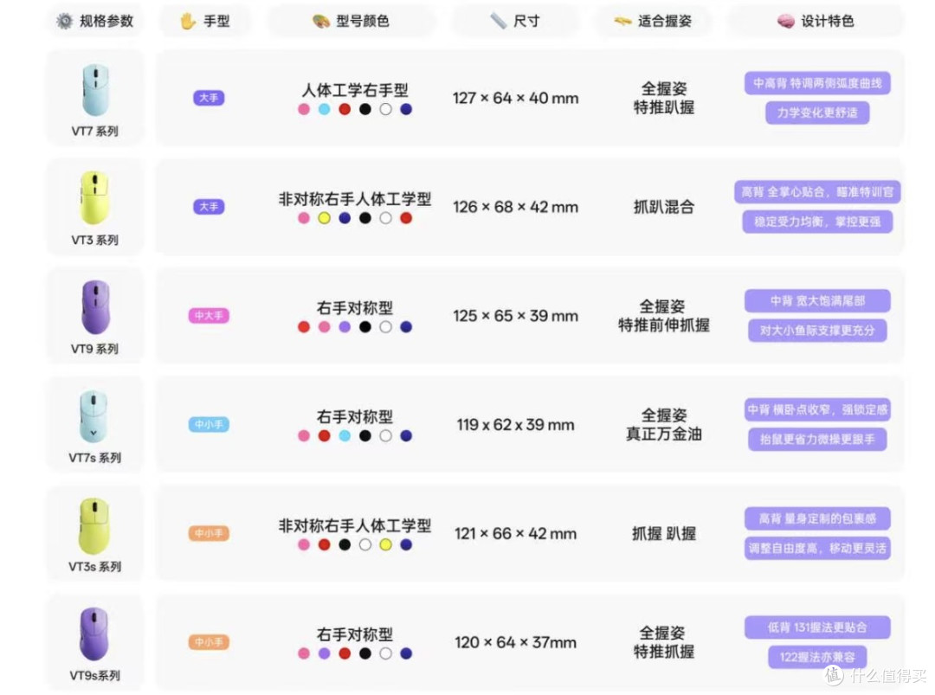935x695 pixels.
Task: Pick the yellow color dot in VT3s row
Action: coord(386,544)
